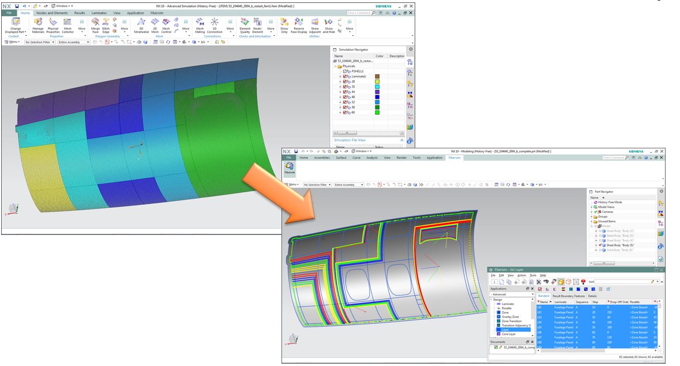Image resolution: width=680 pixels, height=366 pixels.
Task: Toggle checkbox for physical 48
Action: coord(345,97)
